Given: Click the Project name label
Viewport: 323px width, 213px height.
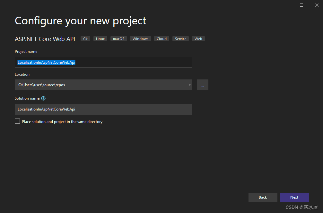Looking at the screenshot, I should (x=26, y=52).
